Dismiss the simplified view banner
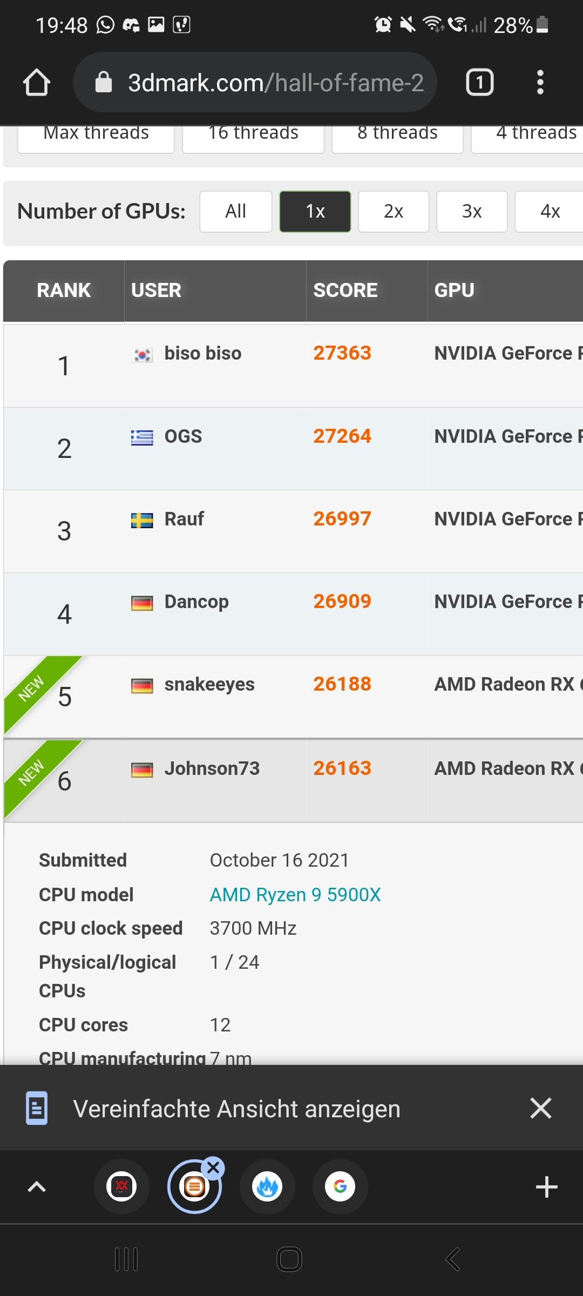Image resolution: width=583 pixels, height=1296 pixels. pos(540,1108)
